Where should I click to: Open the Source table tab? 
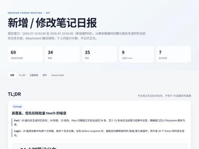(x=58, y=75)
